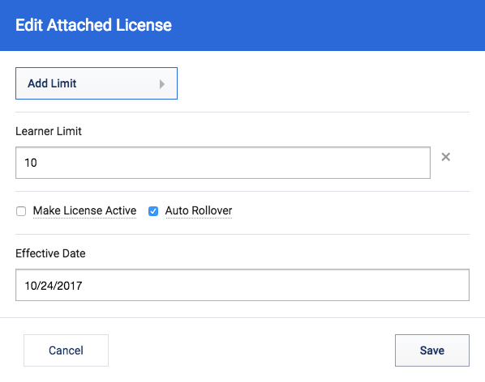Image resolution: width=485 pixels, height=382 pixels.
Task: Open the Add Limit dropdown
Action: (97, 83)
